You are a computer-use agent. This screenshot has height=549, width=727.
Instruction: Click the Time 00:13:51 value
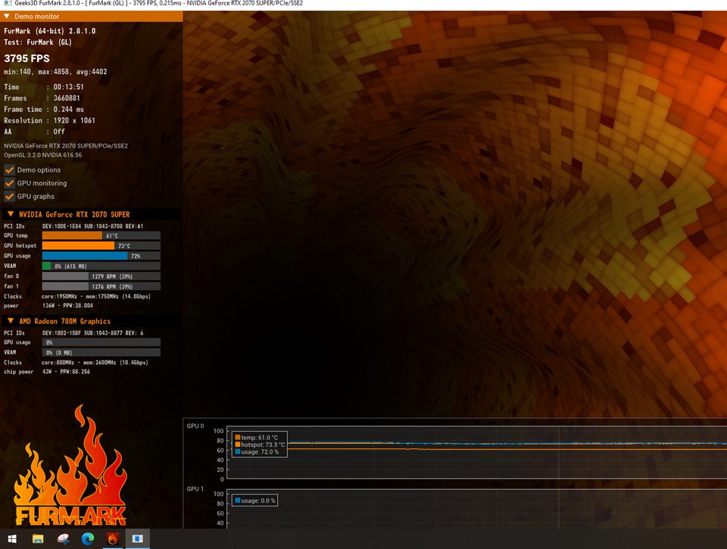[x=69, y=87]
